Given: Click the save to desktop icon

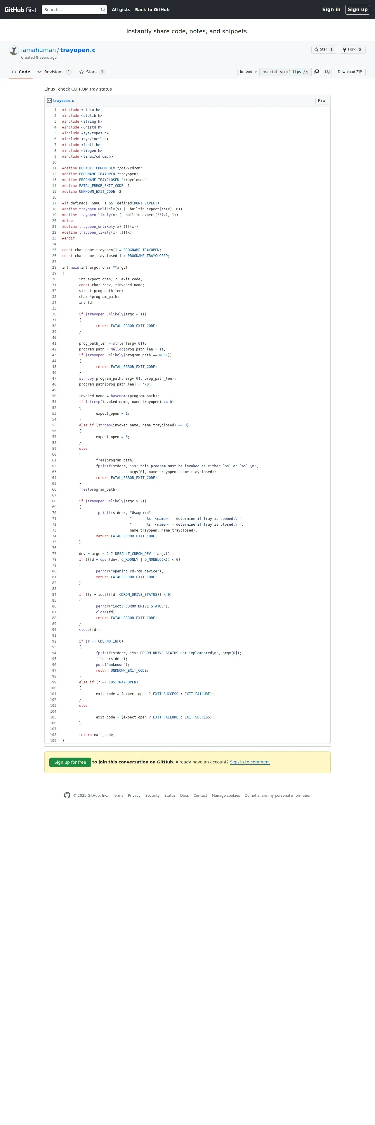Looking at the screenshot, I should (x=327, y=72).
